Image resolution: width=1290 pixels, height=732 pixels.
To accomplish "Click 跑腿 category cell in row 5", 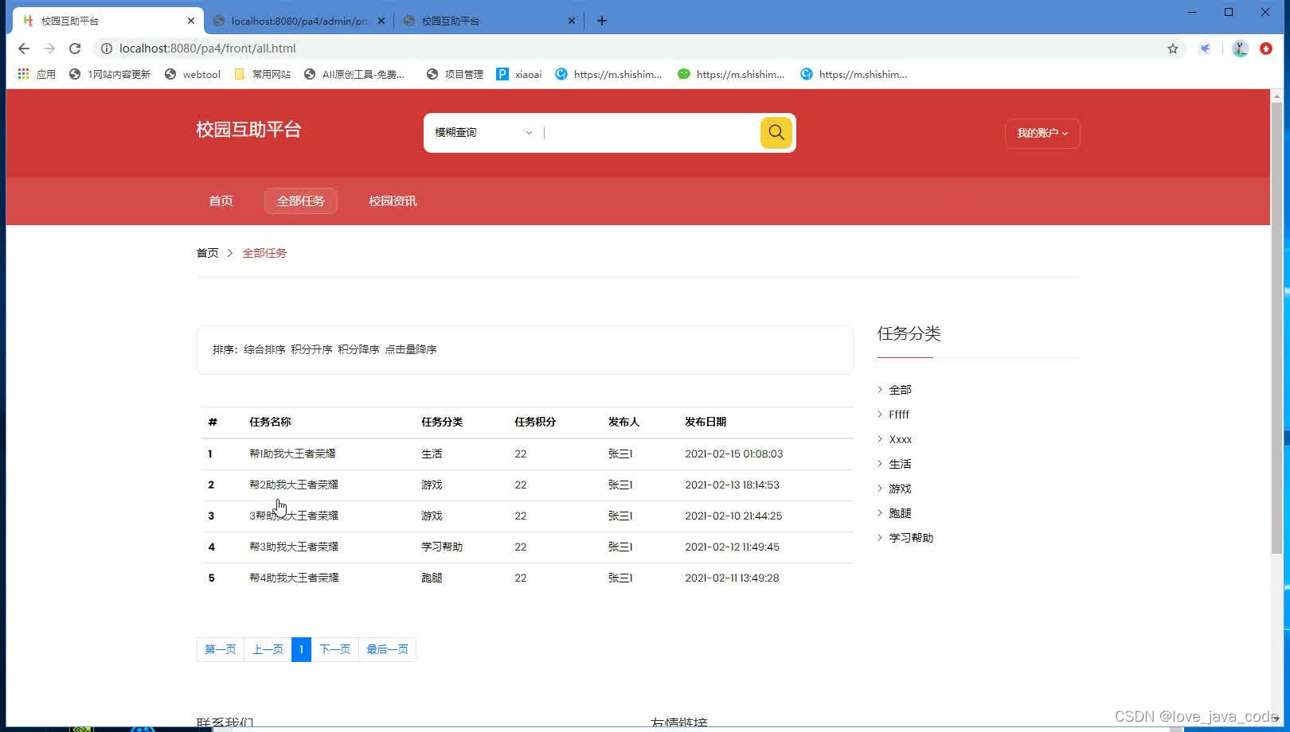I will pos(432,578).
